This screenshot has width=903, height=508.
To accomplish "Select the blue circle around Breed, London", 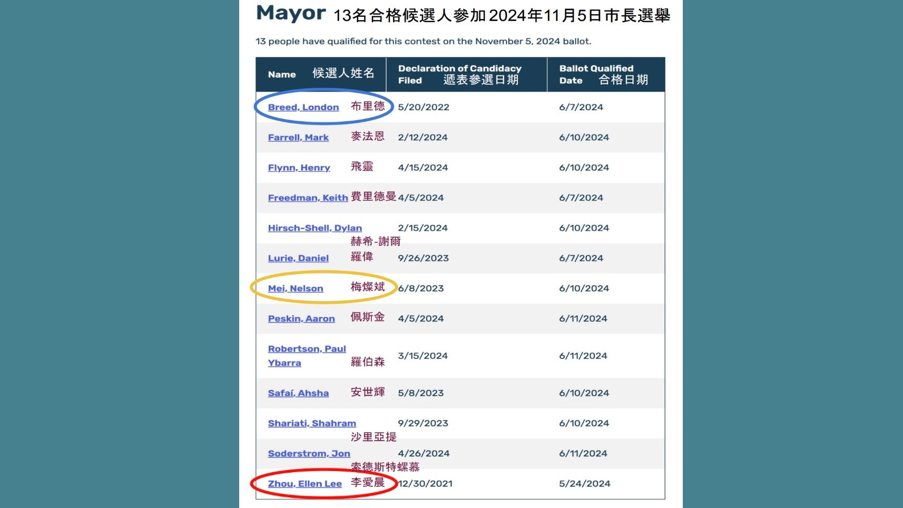I will coord(323,107).
